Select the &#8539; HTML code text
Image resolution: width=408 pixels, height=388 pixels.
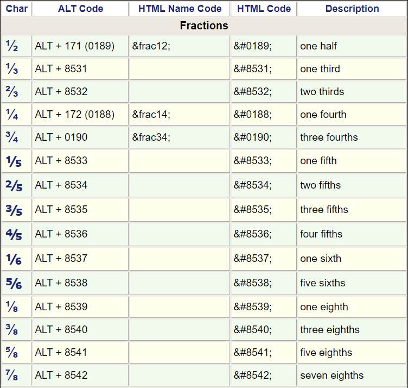253,307
